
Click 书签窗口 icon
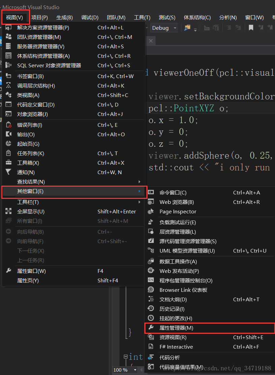[x=8, y=76]
